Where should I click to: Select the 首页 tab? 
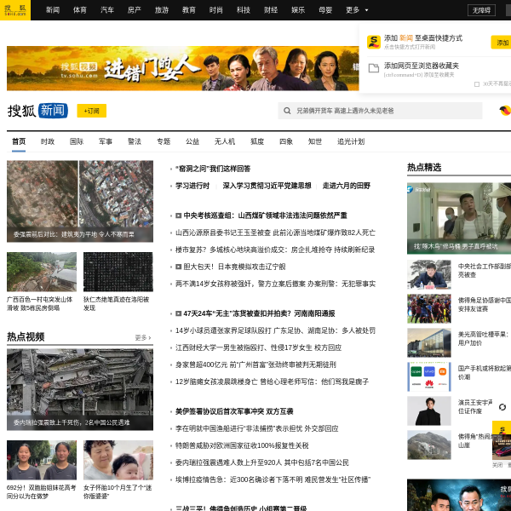tap(19, 141)
